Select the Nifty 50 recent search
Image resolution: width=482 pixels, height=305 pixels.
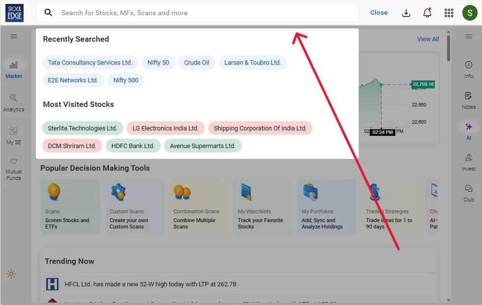click(158, 63)
